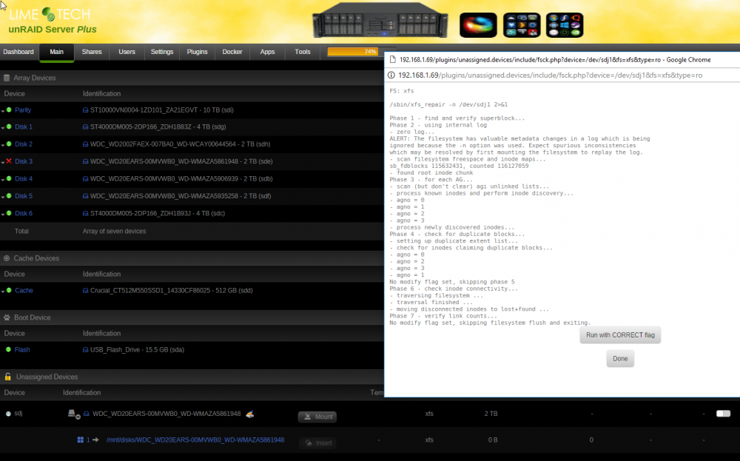Image resolution: width=740 pixels, height=461 pixels.
Task: Open the dropdown arrow beside Disk 1
Action: [3, 128]
